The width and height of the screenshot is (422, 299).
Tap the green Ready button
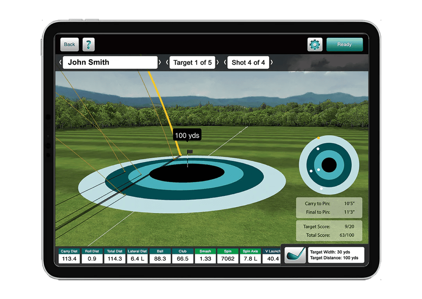[345, 44]
